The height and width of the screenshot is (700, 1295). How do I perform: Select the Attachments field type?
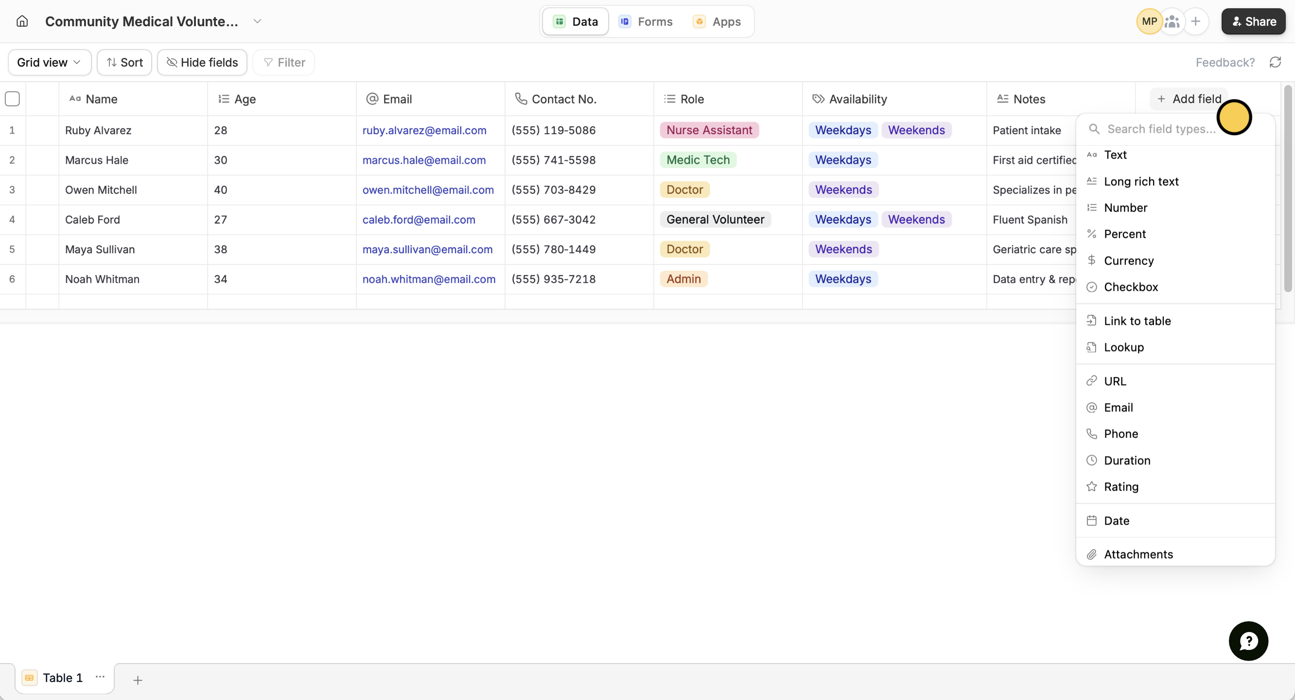tap(1137, 554)
